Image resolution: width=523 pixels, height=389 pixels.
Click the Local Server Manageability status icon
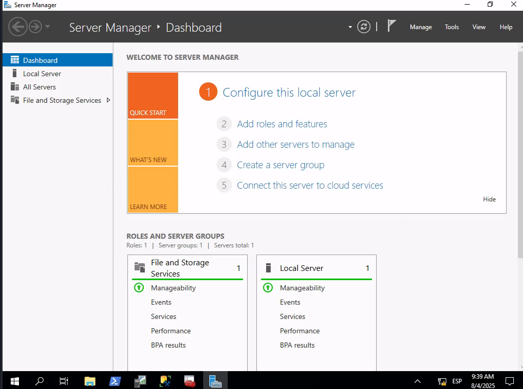click(x=268, y=288)
